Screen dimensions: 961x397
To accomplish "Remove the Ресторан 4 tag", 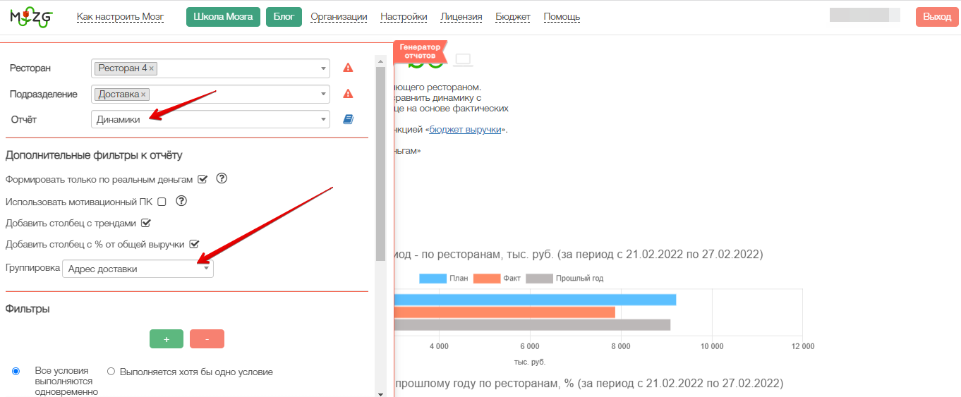I will pyautogui.click(x=152, y=68).
